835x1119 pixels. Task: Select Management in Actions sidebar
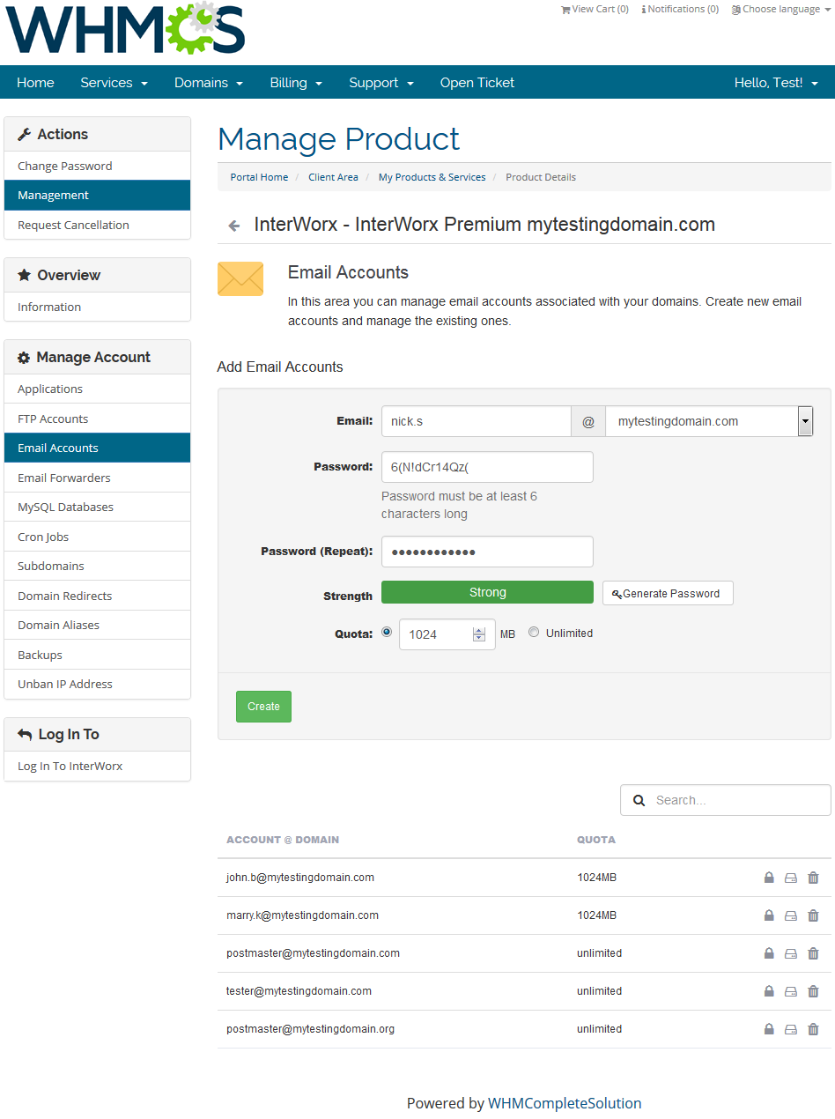[97, 196]
